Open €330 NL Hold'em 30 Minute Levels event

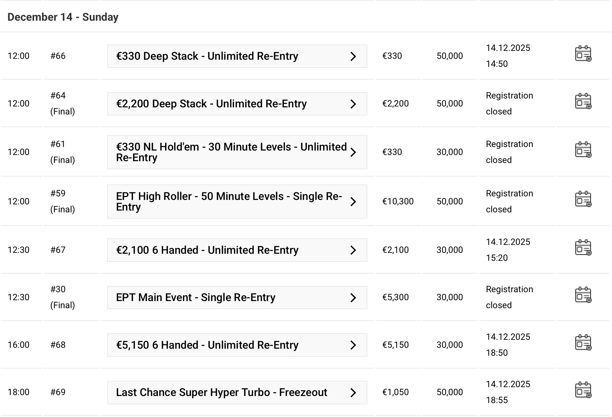pyautogui.click(x=231, y=152)
